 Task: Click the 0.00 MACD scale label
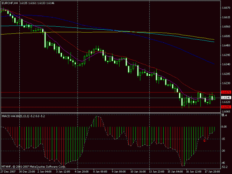pyautogui.click(x=224, y=127)
